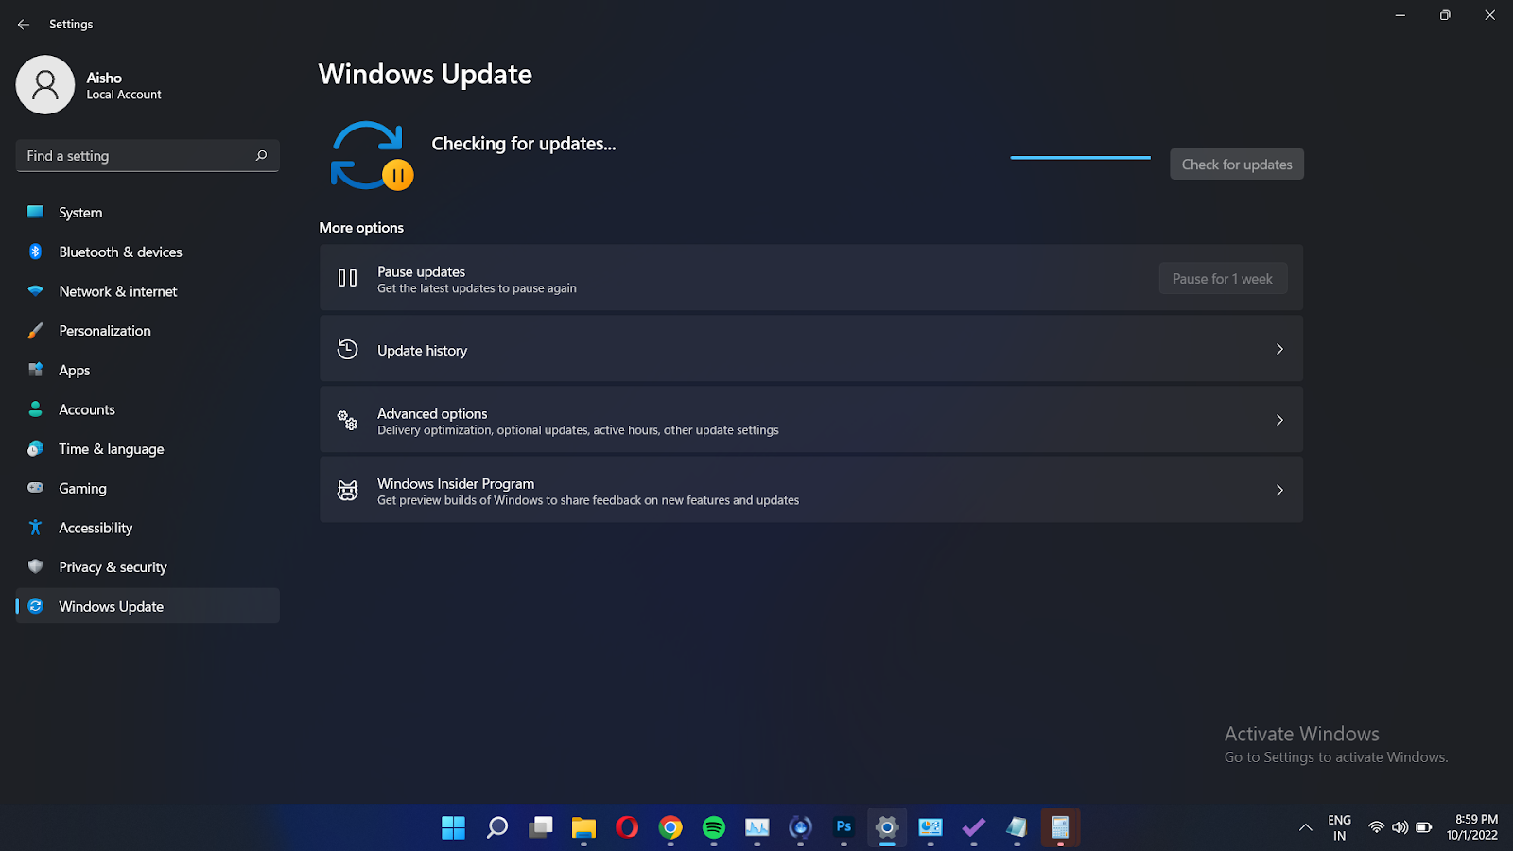Viewport: 1513px width, 851px height.
Task: Open Photoshop from the taskbar
Action: pos(844,828)
